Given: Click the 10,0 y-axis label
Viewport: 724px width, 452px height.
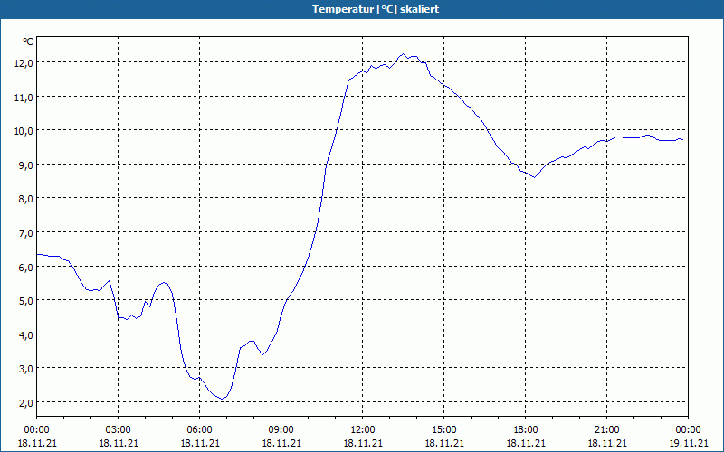Looking at the screenshot, I should [24, 131].
